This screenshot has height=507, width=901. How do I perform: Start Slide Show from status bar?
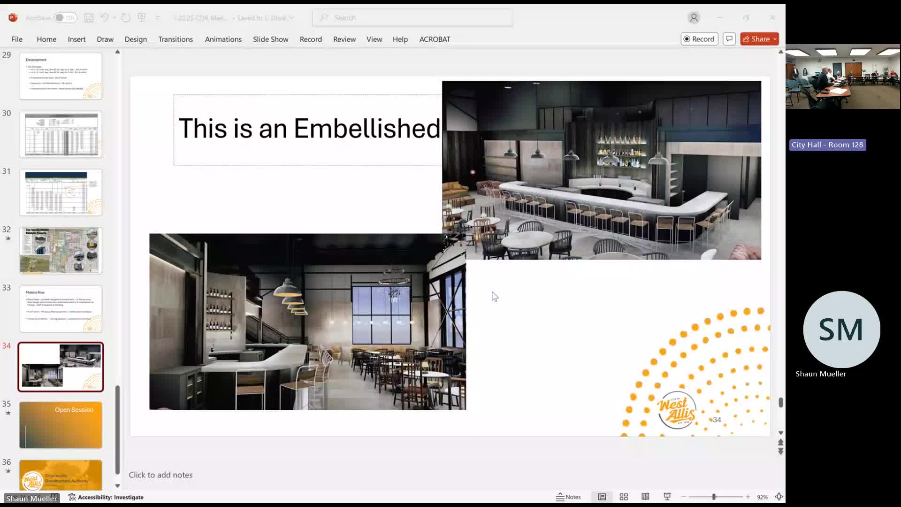667,497
